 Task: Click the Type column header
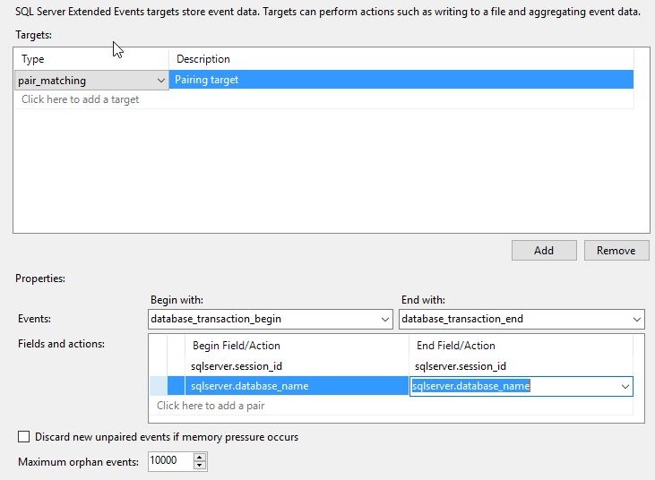[91, 59]
